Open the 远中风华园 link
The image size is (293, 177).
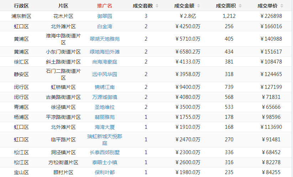pos(104,74)
